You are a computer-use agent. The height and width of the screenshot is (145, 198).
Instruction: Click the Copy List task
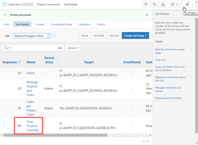point(160,60)
